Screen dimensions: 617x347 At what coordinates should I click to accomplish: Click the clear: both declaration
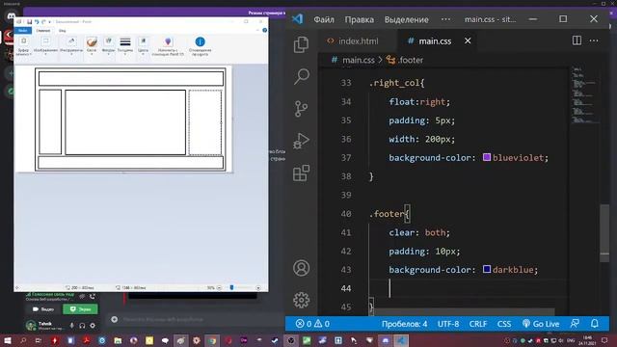point(419,232)
